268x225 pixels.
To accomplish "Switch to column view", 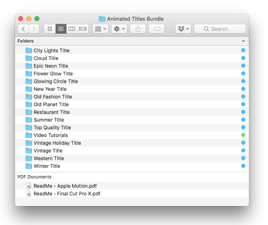I will [x=72, y=29].
